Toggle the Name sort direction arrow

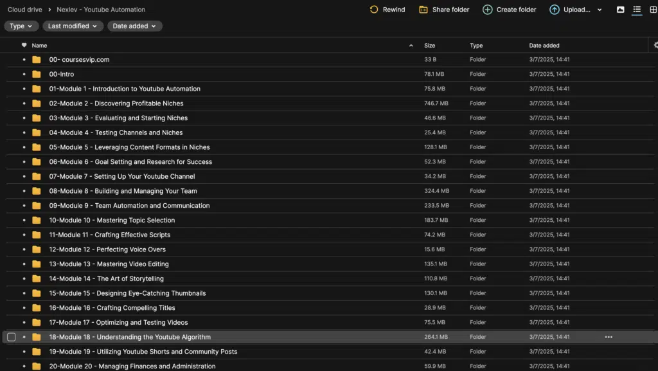[x=411, y=45]
